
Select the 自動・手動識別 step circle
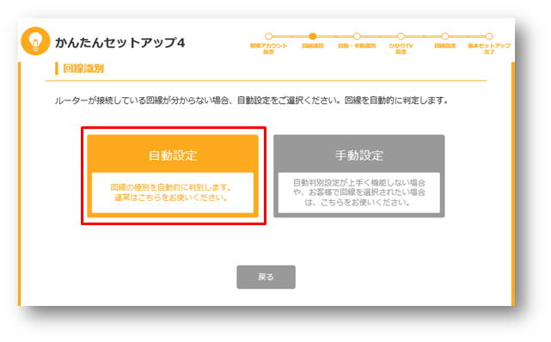357,36
